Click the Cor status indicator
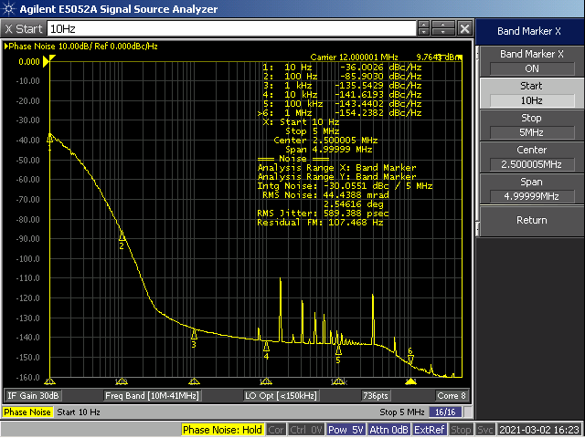Viewport: 585px width, 438px height. click(x=276, y=430)
